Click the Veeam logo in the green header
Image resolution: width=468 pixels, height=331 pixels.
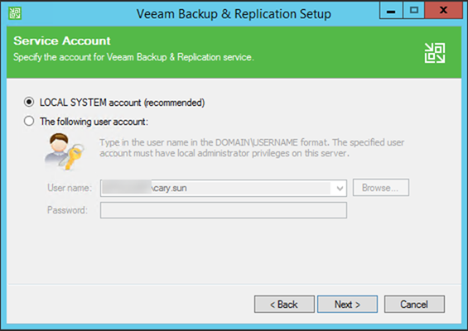435,53
